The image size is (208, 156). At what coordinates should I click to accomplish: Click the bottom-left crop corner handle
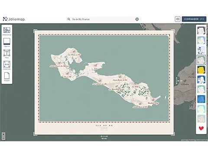tap(35, 134)
